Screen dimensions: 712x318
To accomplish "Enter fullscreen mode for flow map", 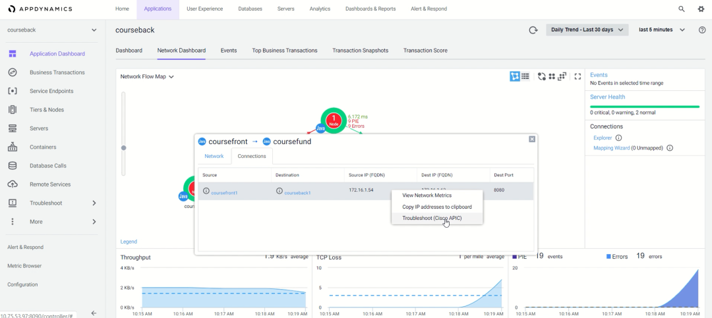I will point(578,76).
